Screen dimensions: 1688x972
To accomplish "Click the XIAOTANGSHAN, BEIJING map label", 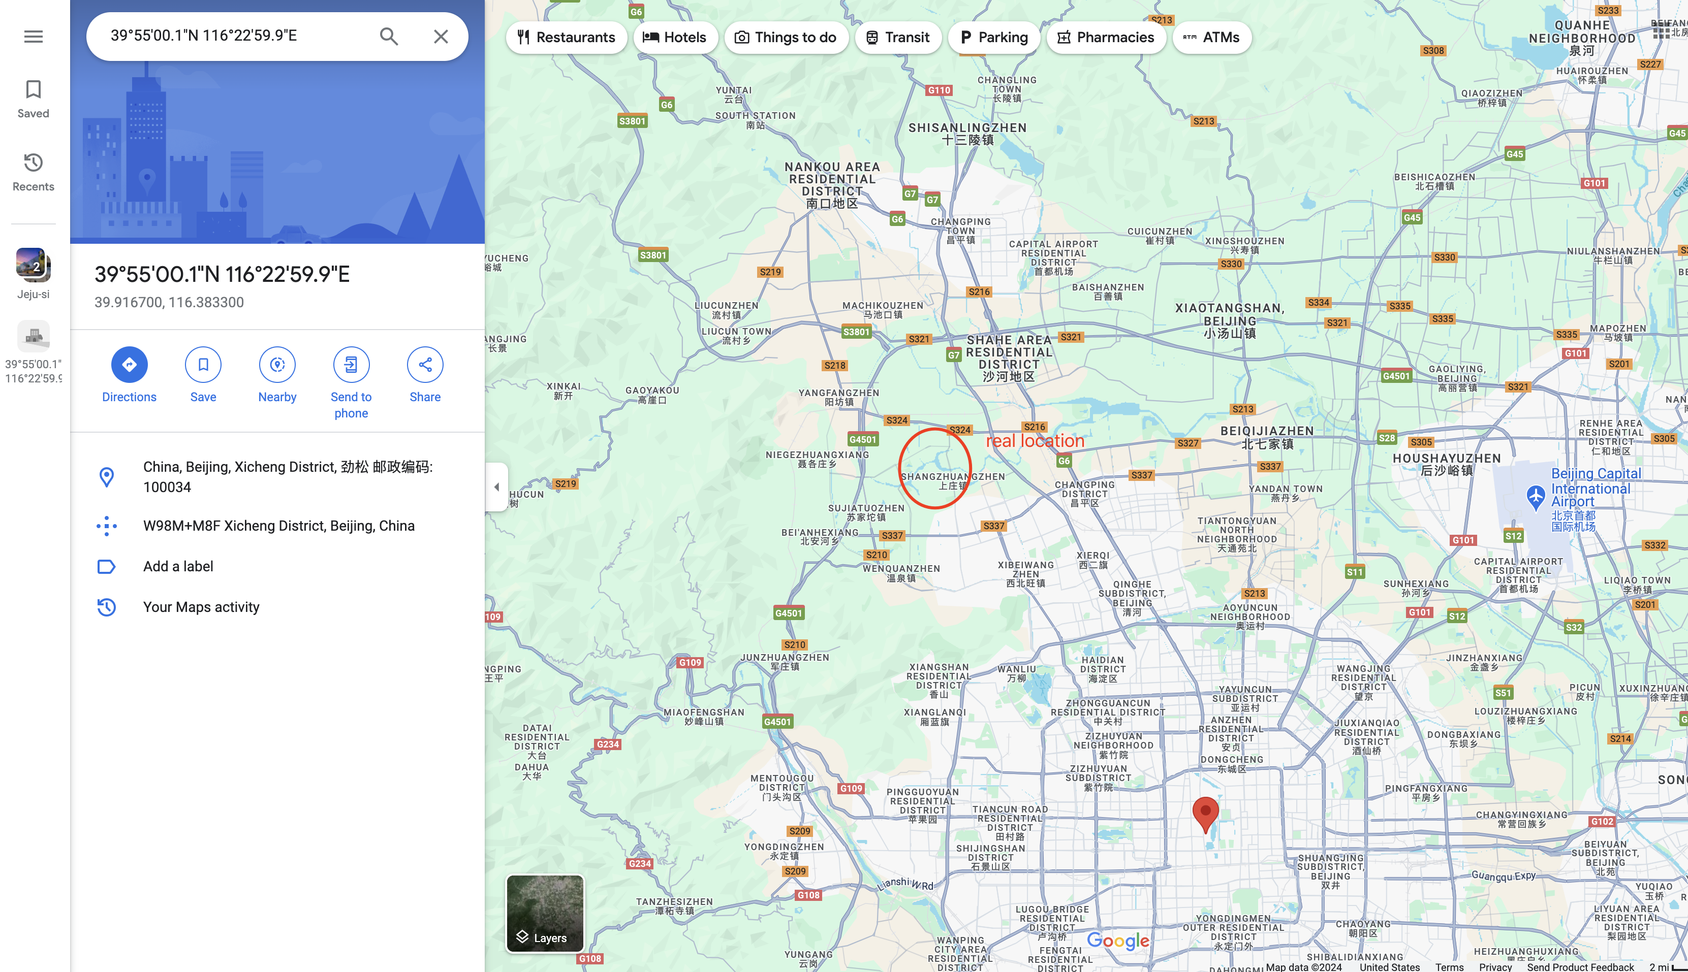I will coord(1229,320).
